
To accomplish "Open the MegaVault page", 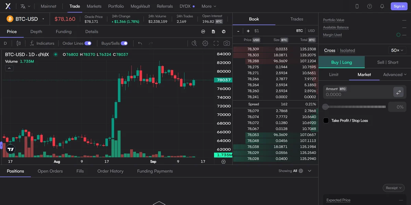I will point(140,6).
